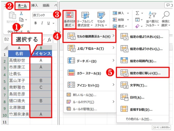Viewport: 174px width, 131px height.
Task: Choose Greater Than (指定の値より大きい)
Action: click(x=143, y=37)
